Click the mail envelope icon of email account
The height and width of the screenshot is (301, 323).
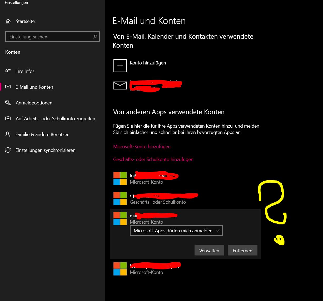click(x=120, y=86)
